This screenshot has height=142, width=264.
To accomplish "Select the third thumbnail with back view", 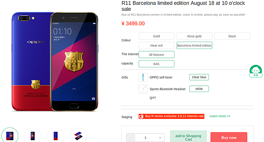I will pyautogui.click(x=55, y=136).
